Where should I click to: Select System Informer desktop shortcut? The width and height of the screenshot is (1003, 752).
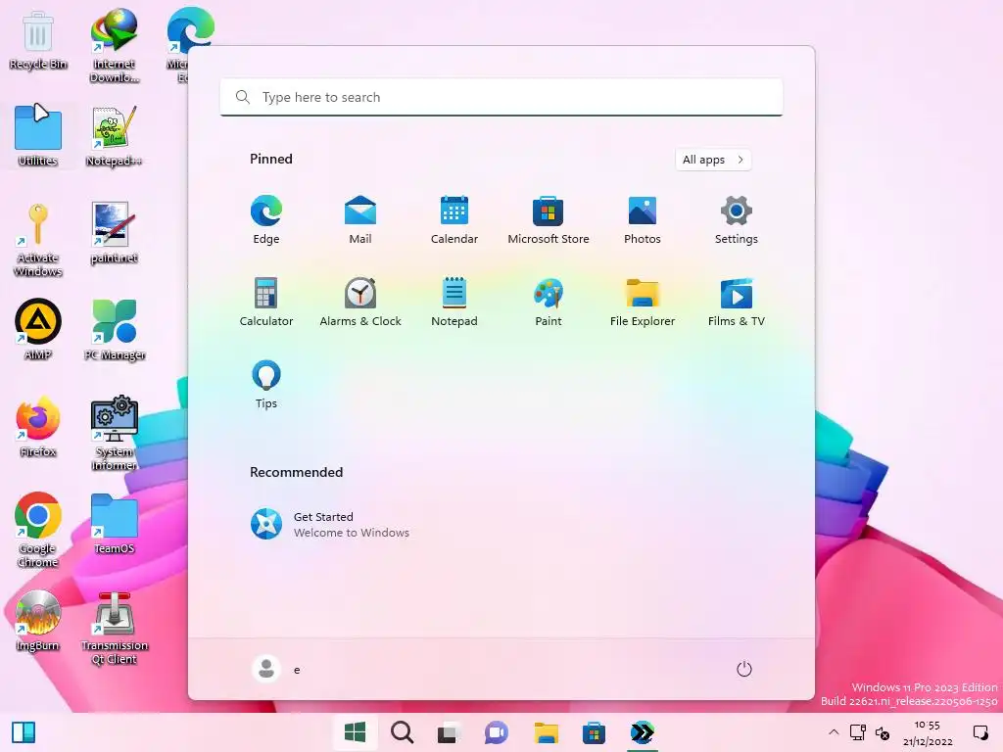[115, 433]
